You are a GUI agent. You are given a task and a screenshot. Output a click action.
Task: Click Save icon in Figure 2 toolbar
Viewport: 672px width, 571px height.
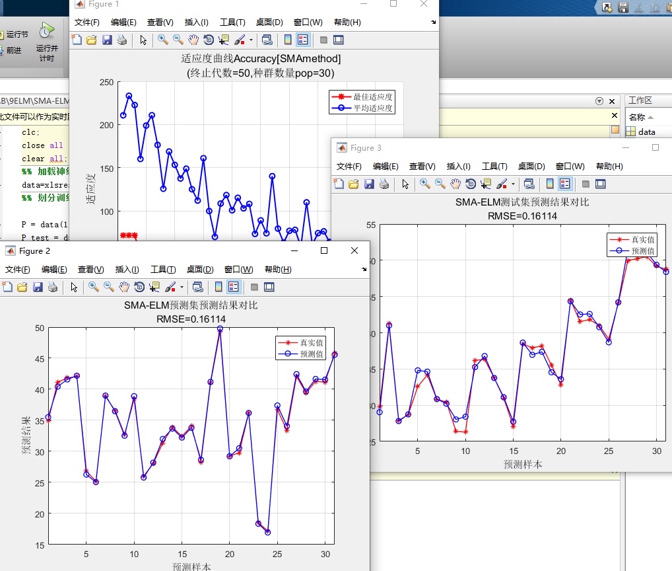tap(38, 287)
